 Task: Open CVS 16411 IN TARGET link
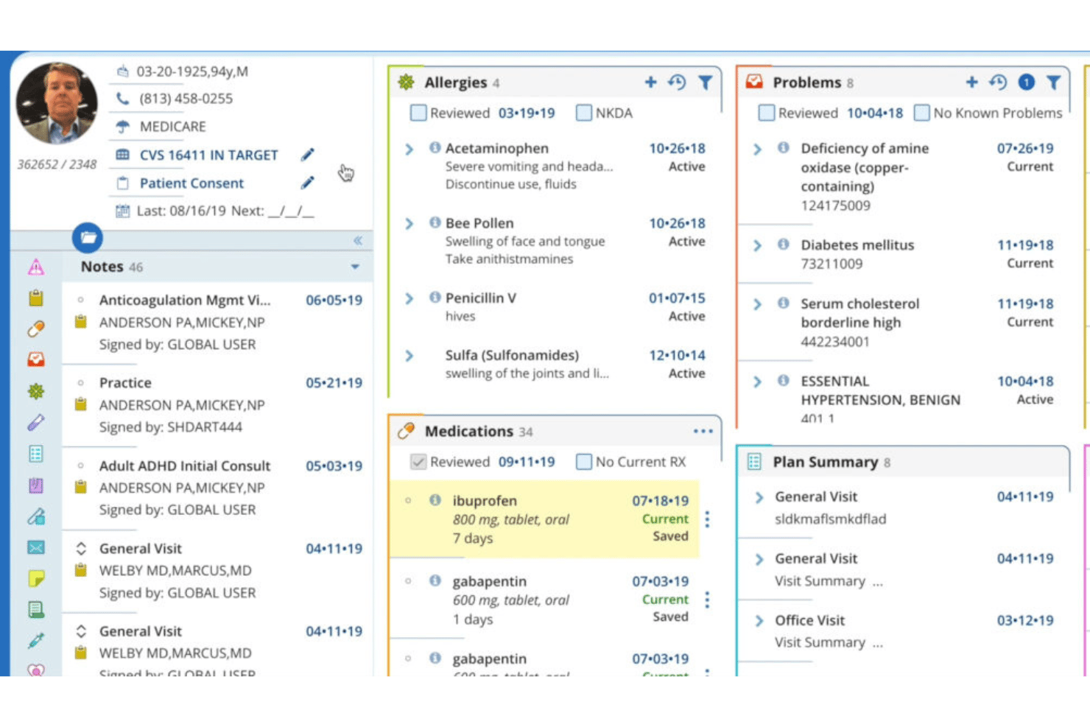coord(209,155)
